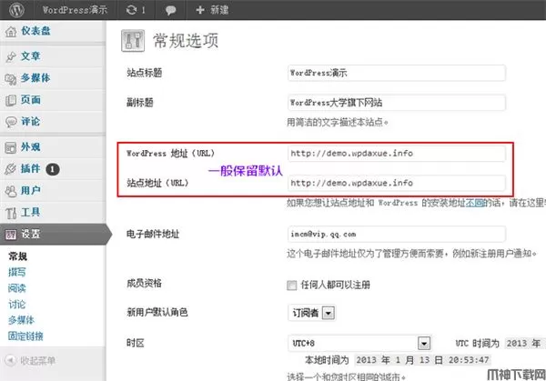Click the 常规选项 page settings icon
Screen dimensions: 546x381
133,41
